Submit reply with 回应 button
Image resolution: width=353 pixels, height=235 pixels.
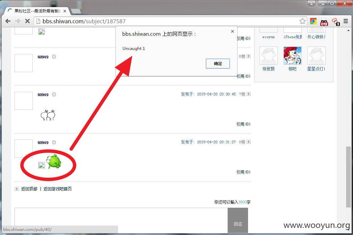(x=238, y=221)
